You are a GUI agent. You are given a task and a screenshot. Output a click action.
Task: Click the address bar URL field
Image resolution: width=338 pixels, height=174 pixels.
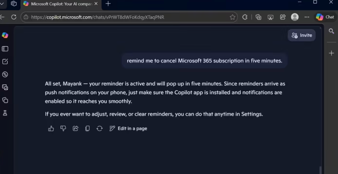pos(123,17)
